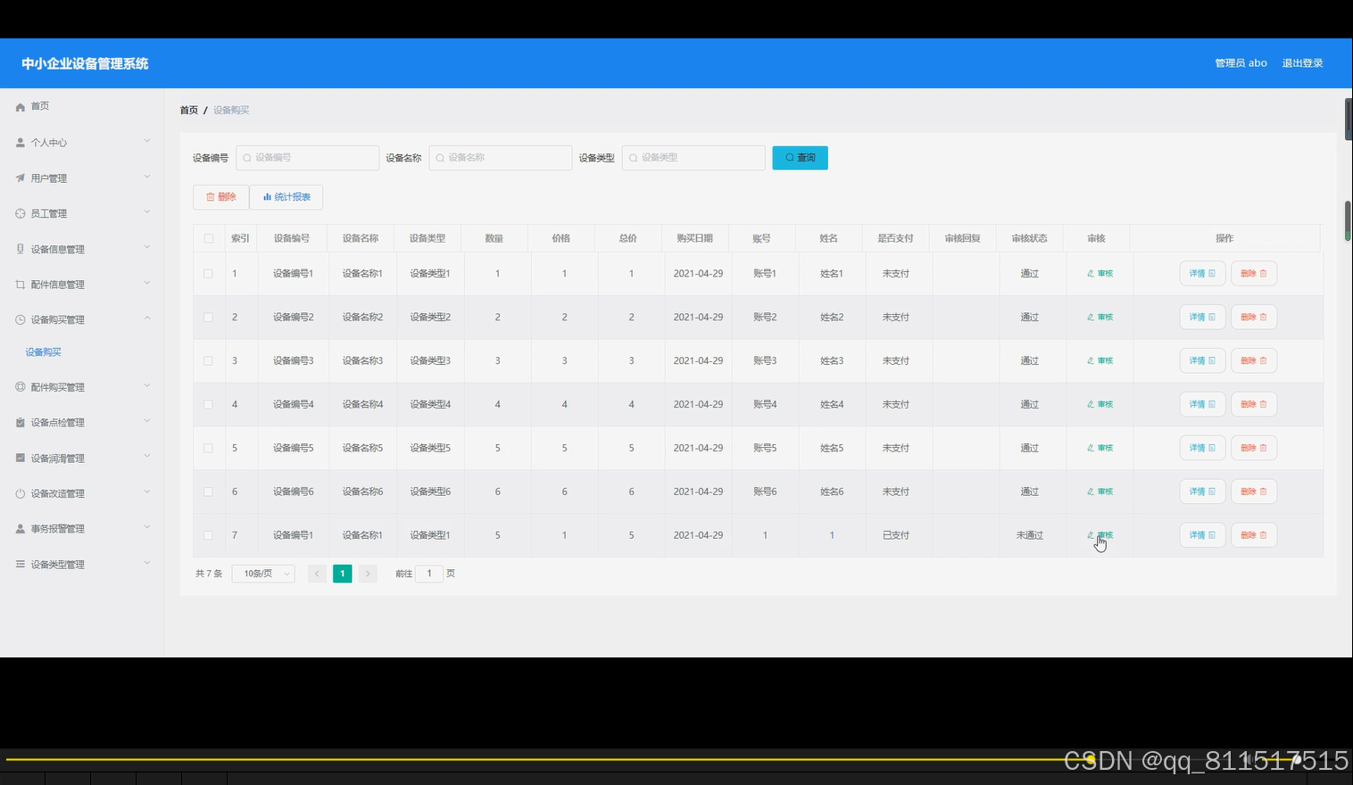1353x785 pixels.
Task: Click the next page arrow in pagination
Action: pos(368,574)
